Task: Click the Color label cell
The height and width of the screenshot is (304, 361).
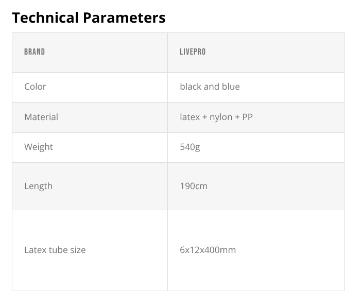Action: click(x=35, y=87)
